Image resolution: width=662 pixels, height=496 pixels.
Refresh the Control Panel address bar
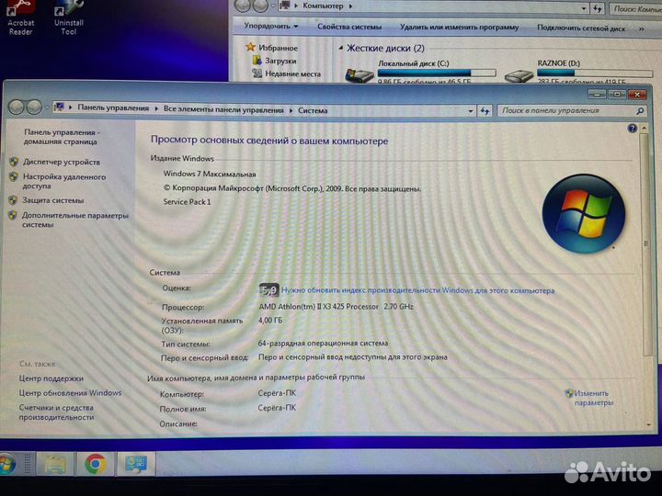[485, 111]
